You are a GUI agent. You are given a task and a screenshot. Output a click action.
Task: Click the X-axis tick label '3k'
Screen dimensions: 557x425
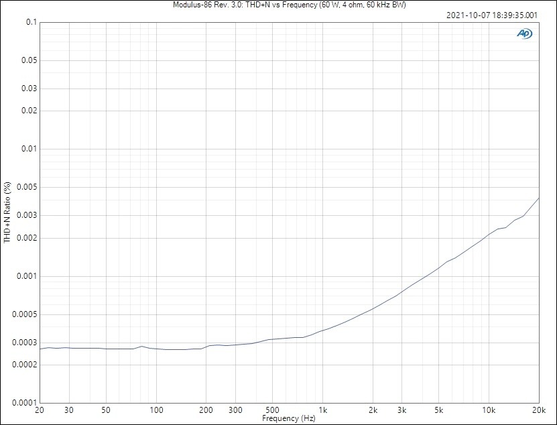pyautogui.click(x=401, y=410)
